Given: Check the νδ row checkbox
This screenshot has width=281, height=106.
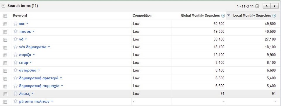Looking at the screenshot, I should 5,40.
